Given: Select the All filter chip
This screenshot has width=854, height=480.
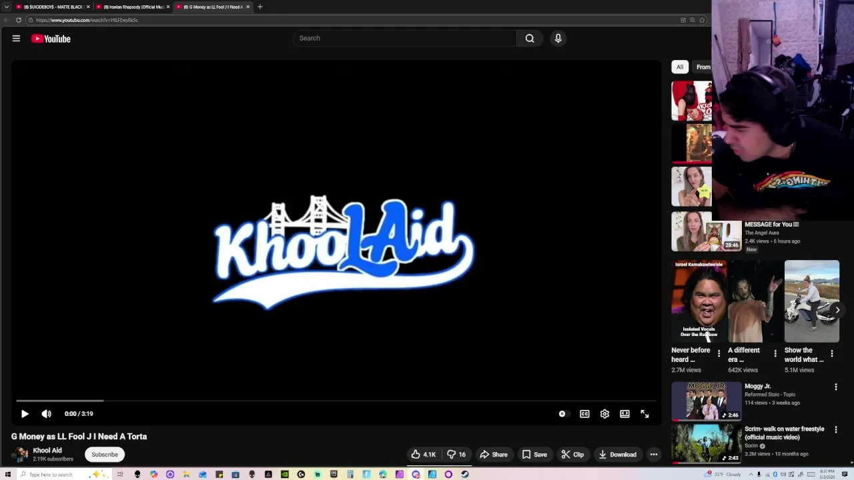Looking at the screenshot, I should pyautogui.click(x=680, y=67).
